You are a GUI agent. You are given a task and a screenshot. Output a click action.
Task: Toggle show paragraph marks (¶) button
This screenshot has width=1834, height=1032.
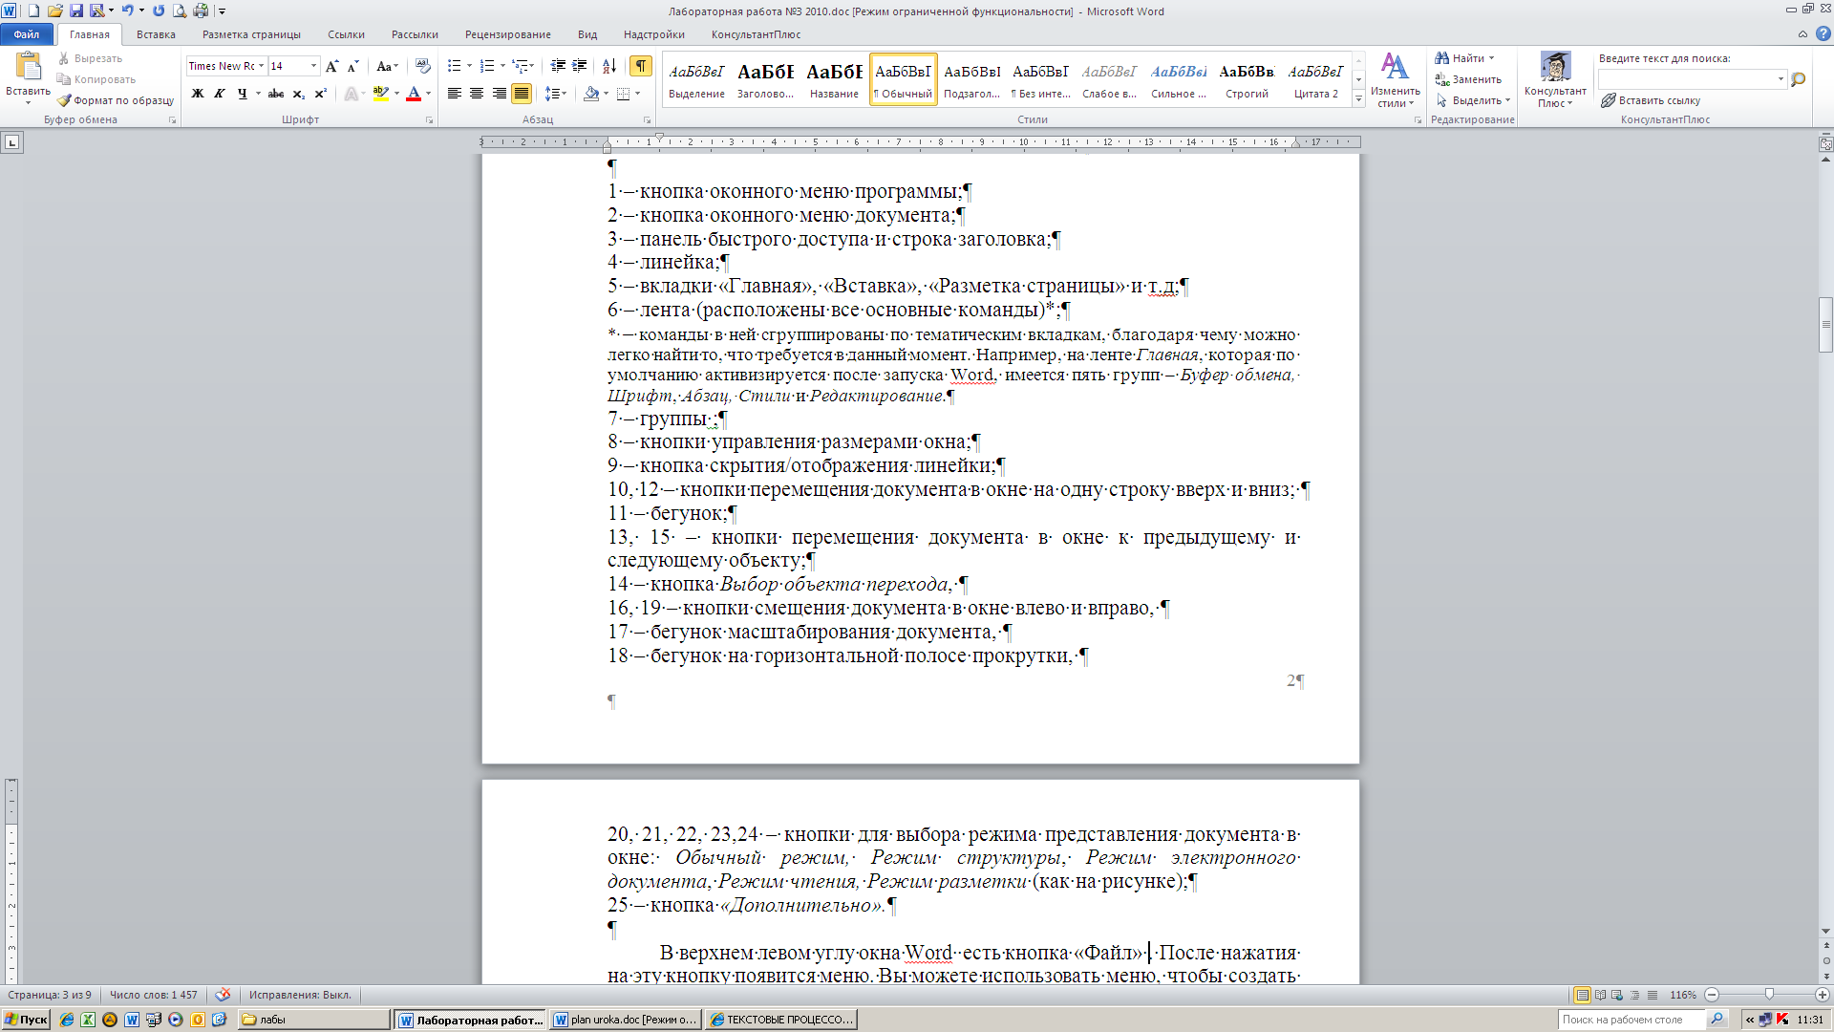click(641, 66)
